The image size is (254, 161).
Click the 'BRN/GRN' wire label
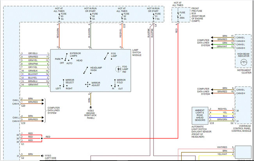coord(222,119)
